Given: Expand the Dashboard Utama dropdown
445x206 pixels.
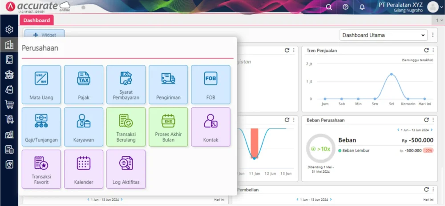Looking at the screenshot, I should point(384,36).
